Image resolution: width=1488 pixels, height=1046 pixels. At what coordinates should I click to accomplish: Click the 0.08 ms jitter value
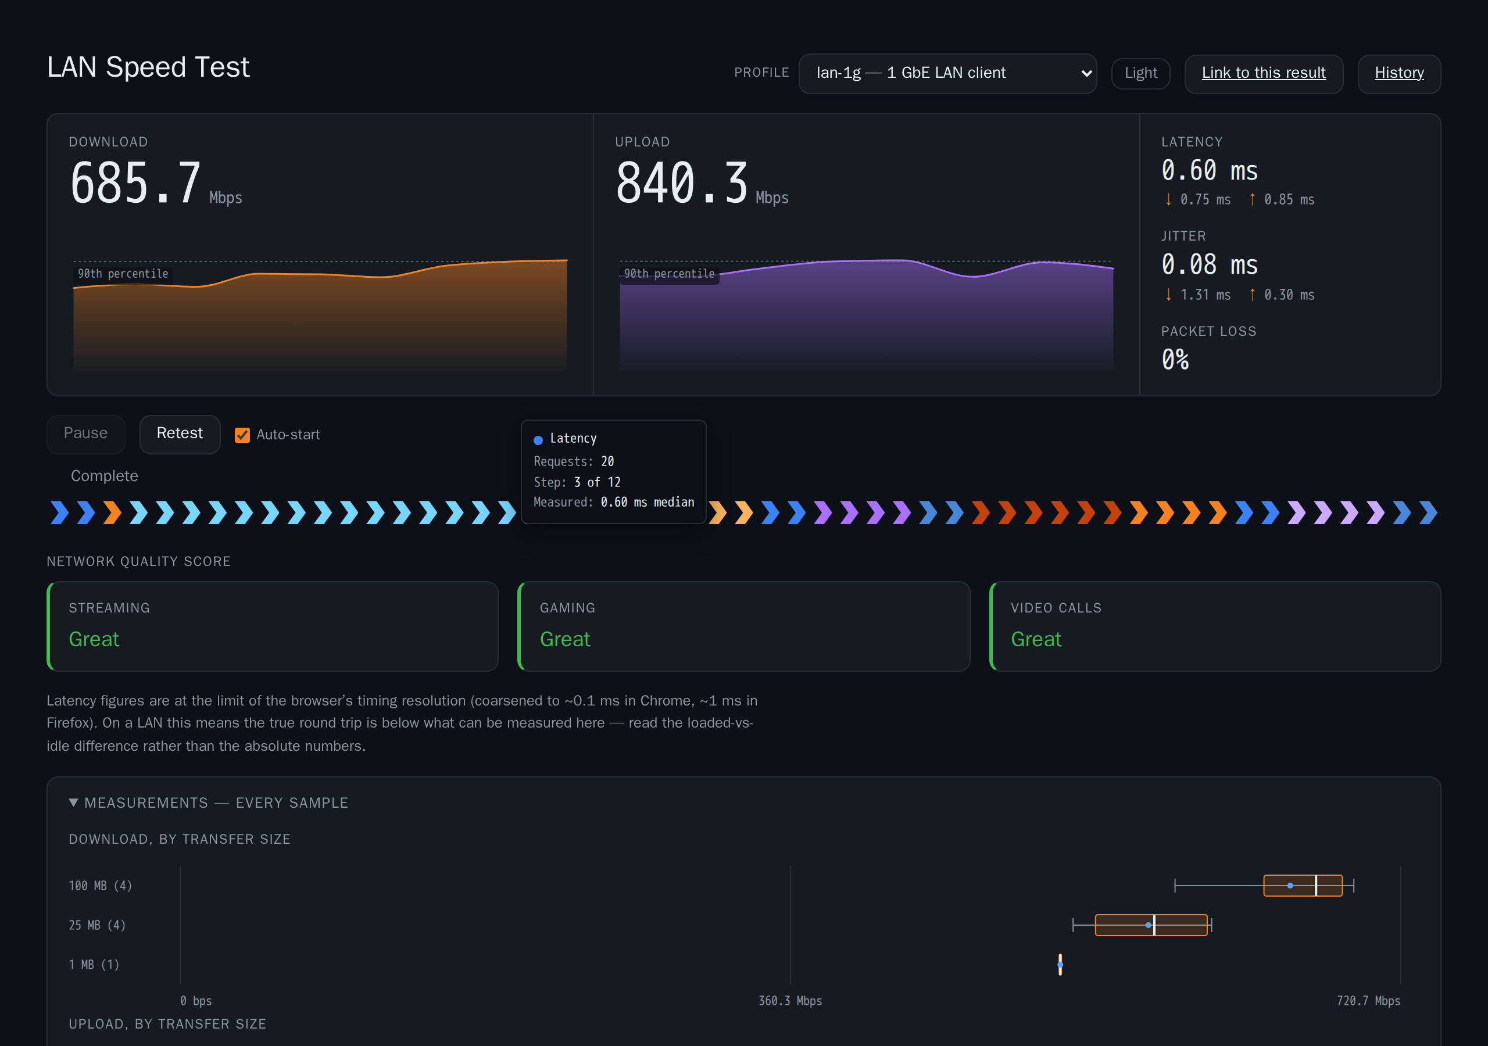click(x=1210, y=265)
